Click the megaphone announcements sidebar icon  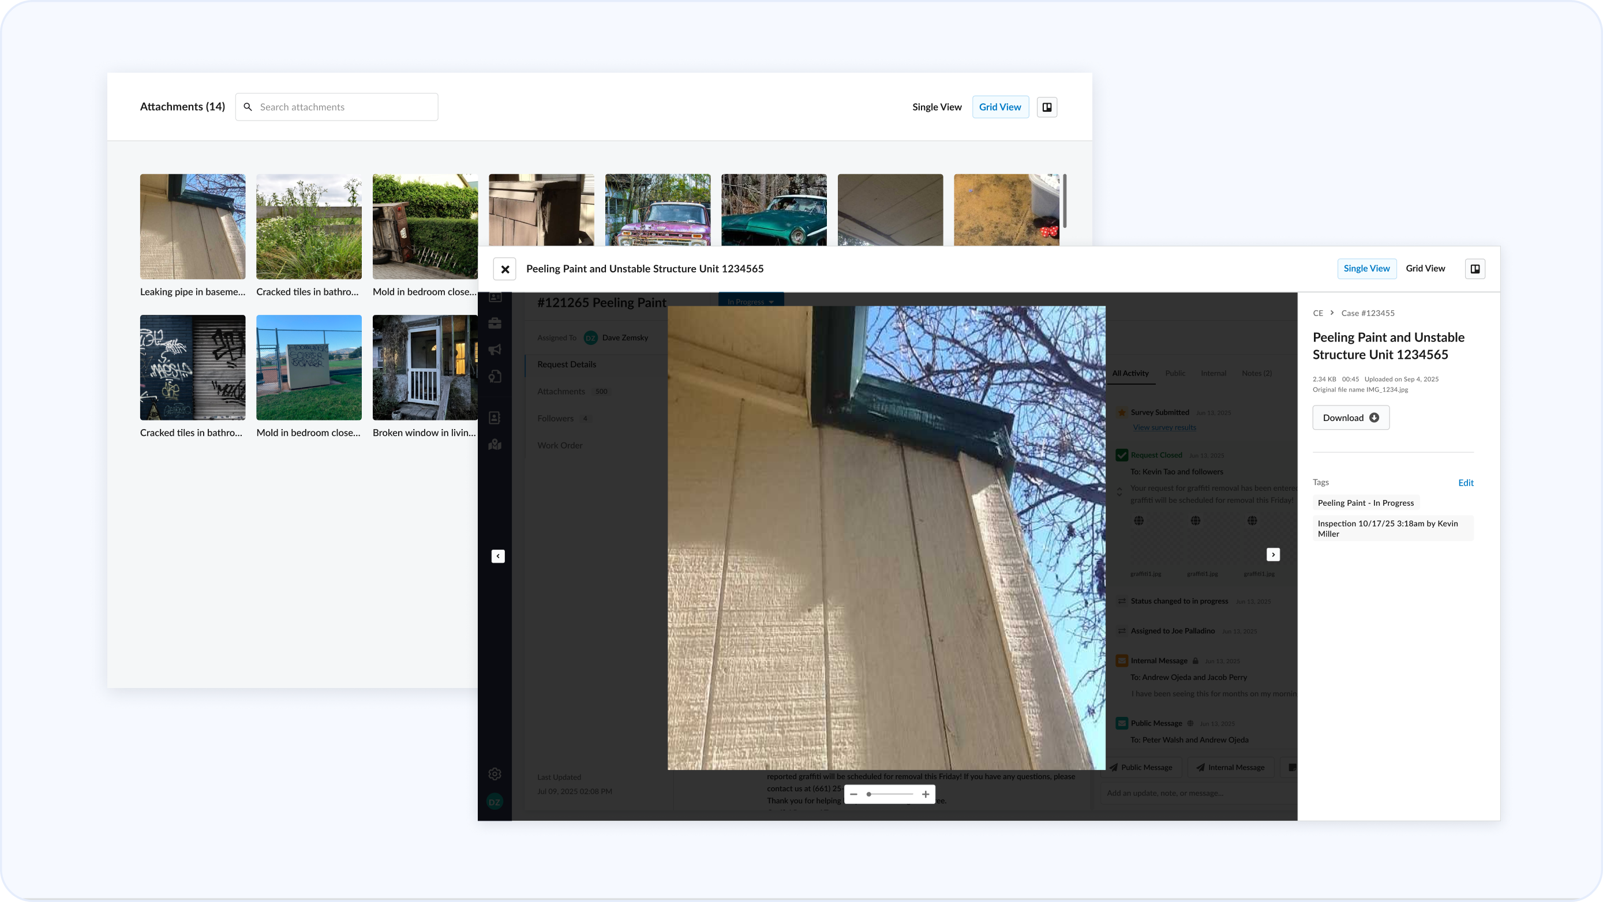[x=495, y=349]
